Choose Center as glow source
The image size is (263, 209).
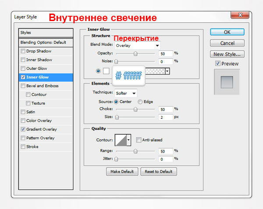pyautogui.click(x=116, y=102)
